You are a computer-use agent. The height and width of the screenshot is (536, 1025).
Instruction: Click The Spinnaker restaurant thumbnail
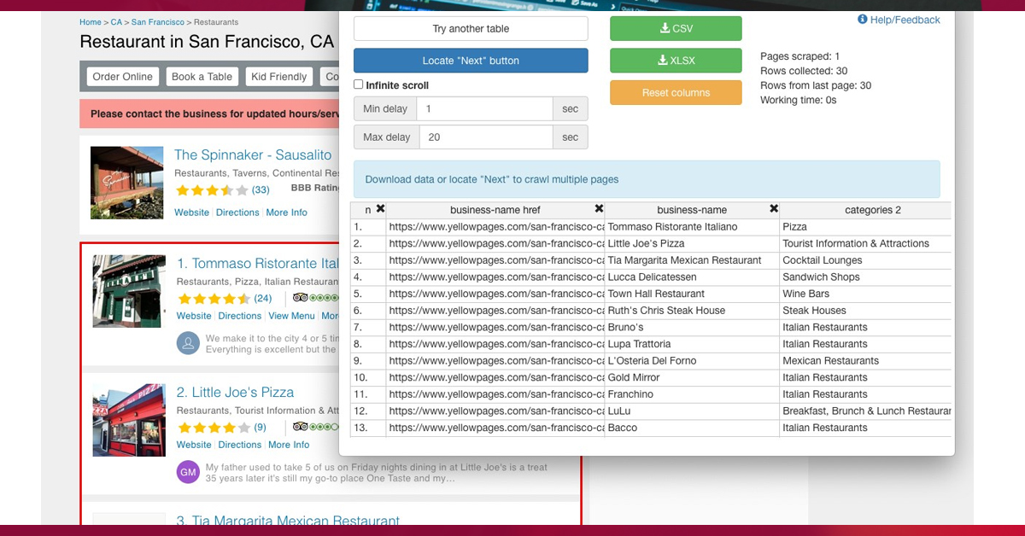point(127,183)
